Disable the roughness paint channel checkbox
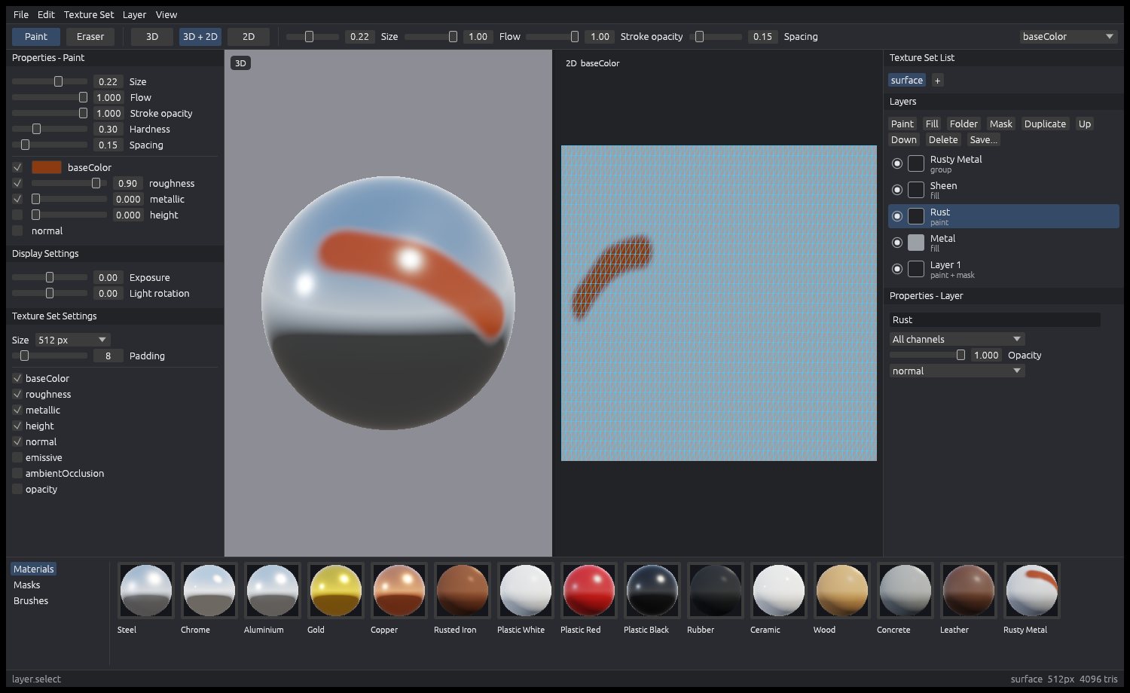 pos(17,183)
